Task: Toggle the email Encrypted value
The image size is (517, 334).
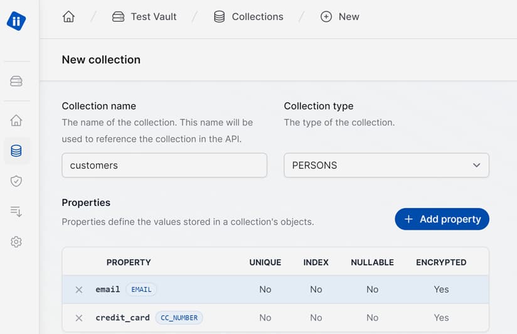Action: pyautogui.click(x=441, y=289)
